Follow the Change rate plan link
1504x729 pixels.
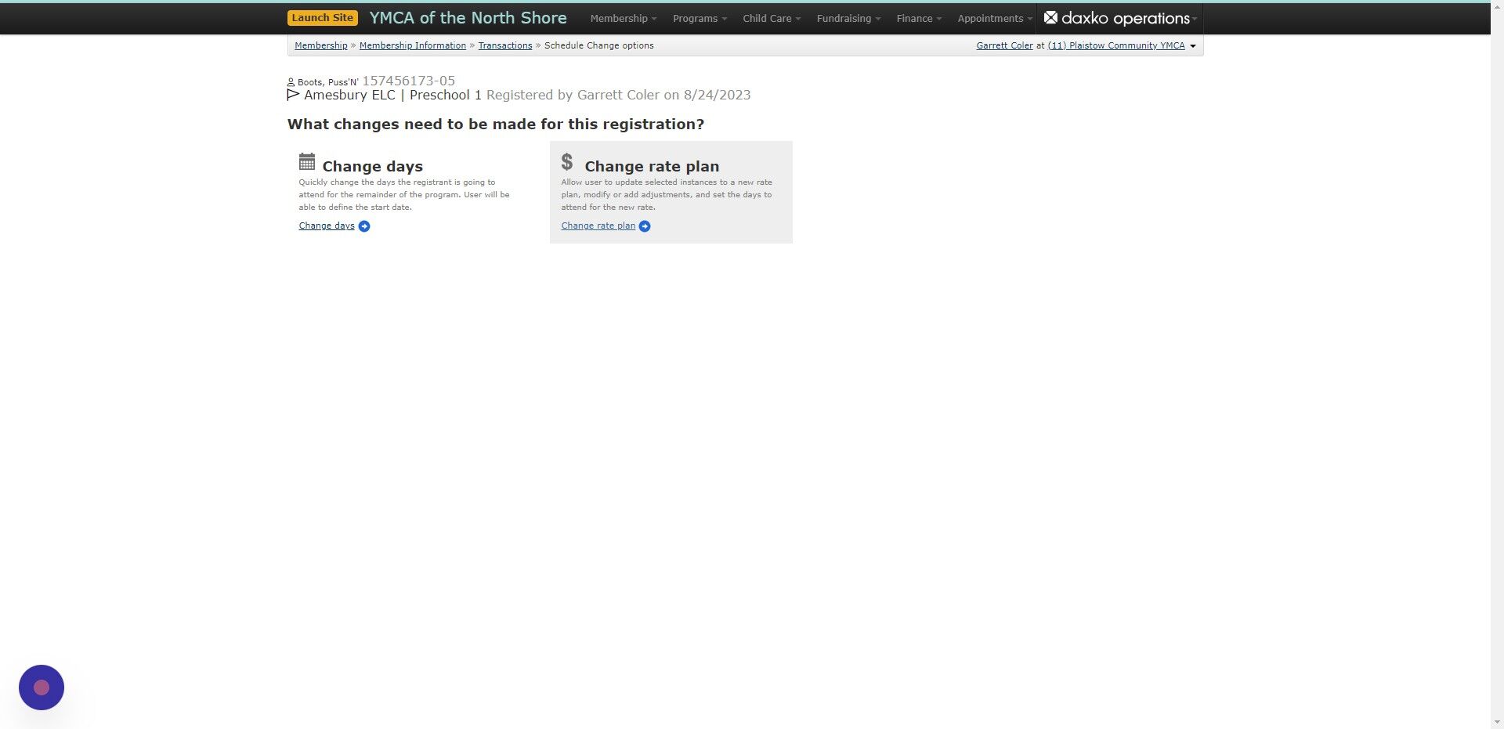pyautogui.click(x=597, y=226)
